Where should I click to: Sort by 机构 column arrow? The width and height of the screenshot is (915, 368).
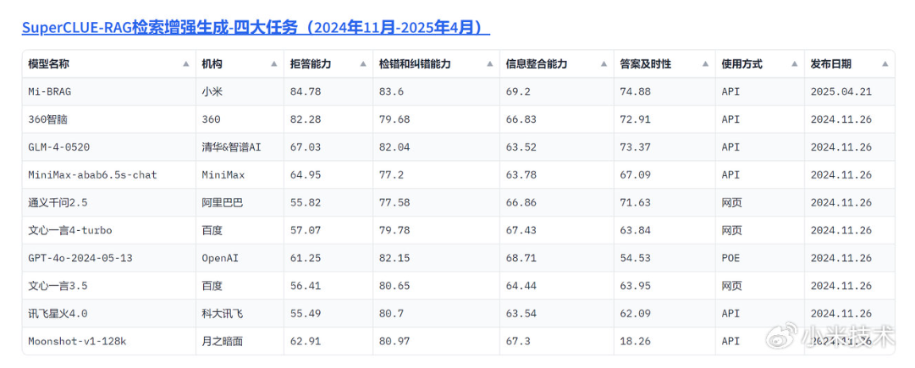tap(273, 64)
